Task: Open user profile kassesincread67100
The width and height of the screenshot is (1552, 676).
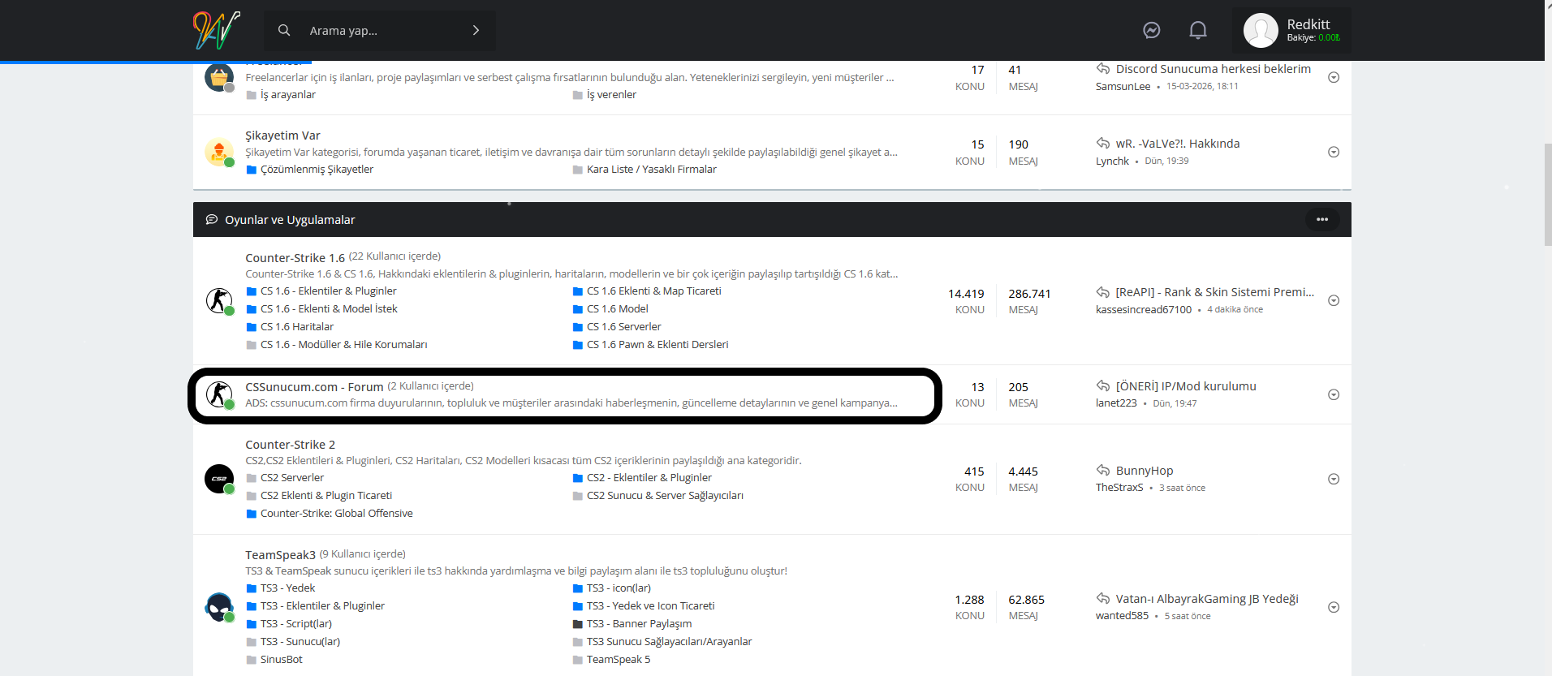Action: (x=1144, y=309)
